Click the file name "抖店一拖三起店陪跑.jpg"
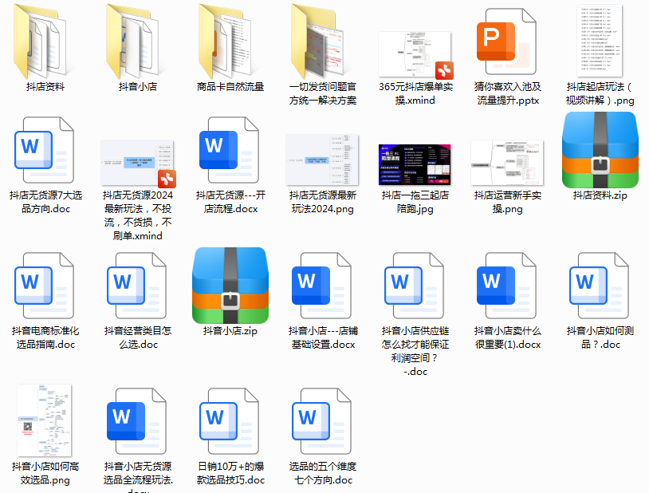Viewport: 649px width, 493px height. [x=415, y=202]
